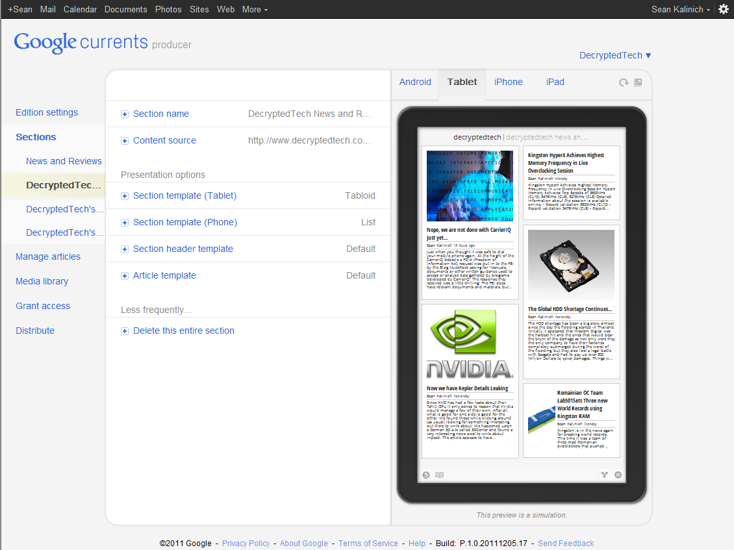The width and height of the screenshot is (734, 550).
Task: Click the List template value
Action: [x=368, y=222]
